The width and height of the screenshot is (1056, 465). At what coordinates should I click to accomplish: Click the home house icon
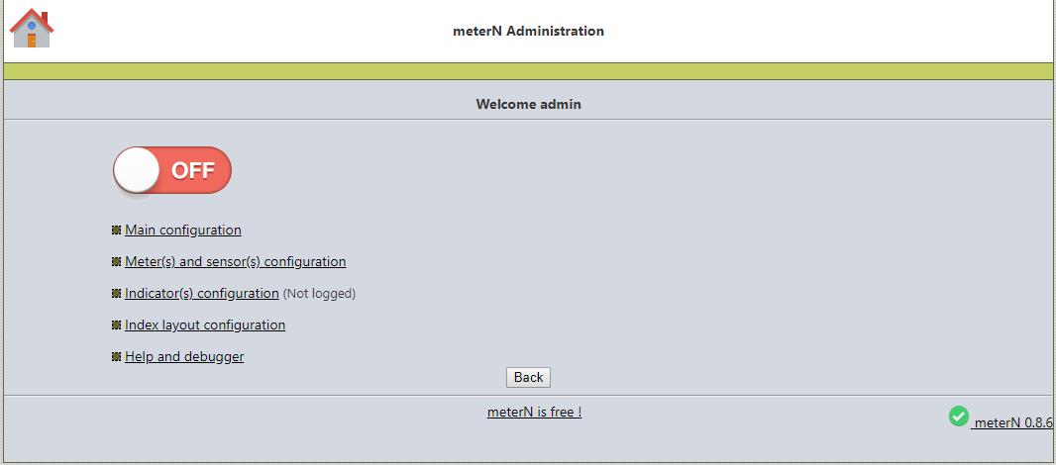click(x=31, y=29)
